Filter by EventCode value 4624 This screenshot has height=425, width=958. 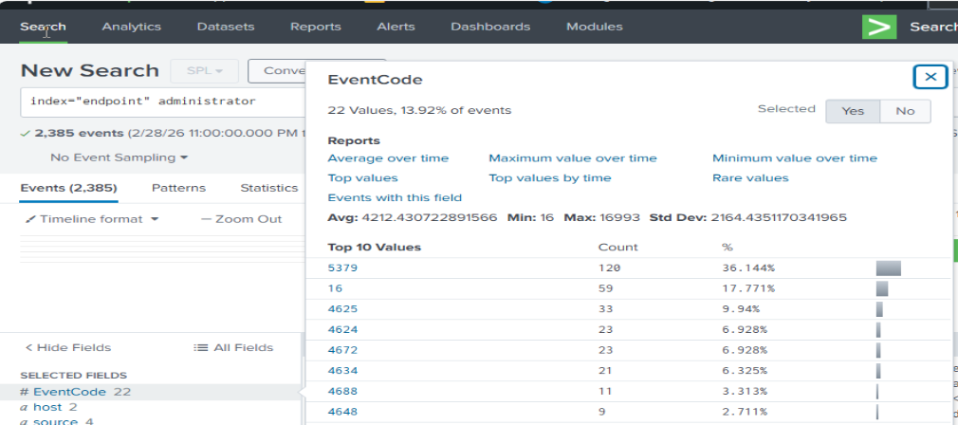(x=342, y=330)
